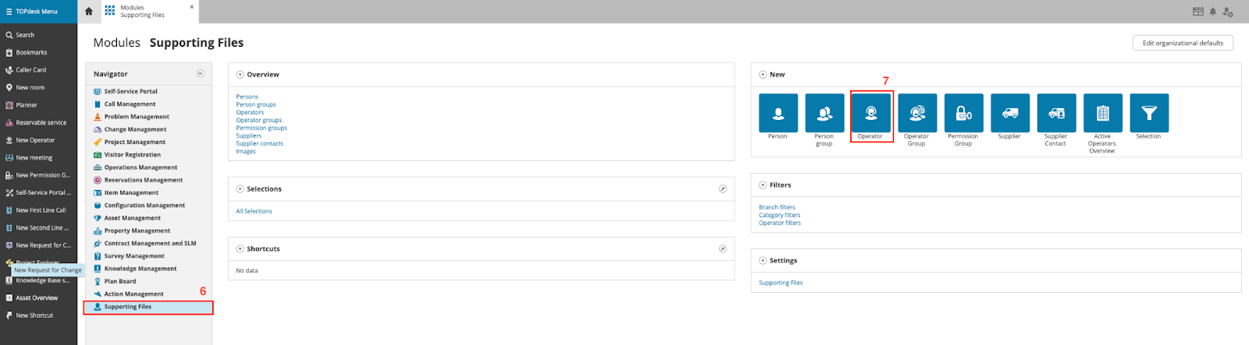Open the notifications bell icon

(x=1212, y=12)
